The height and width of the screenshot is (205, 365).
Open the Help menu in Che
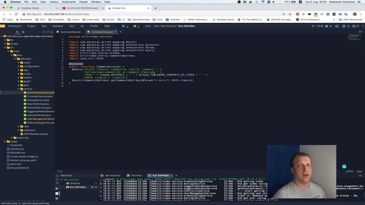coord(107,26)
